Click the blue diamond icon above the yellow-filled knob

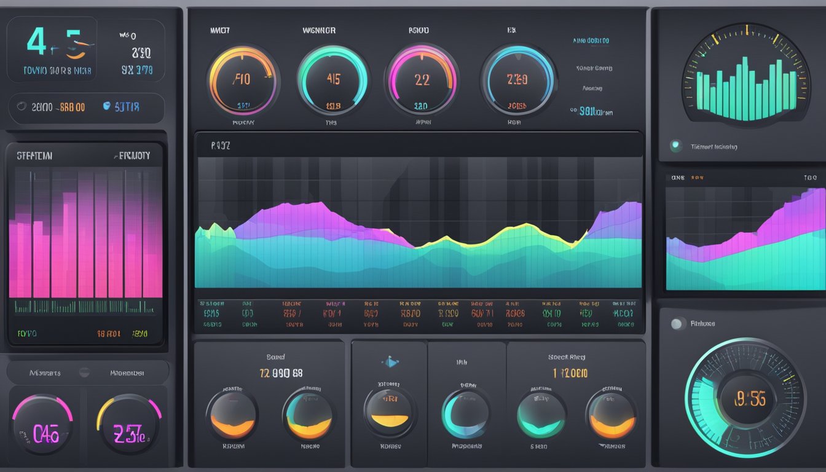coord(390,363)
